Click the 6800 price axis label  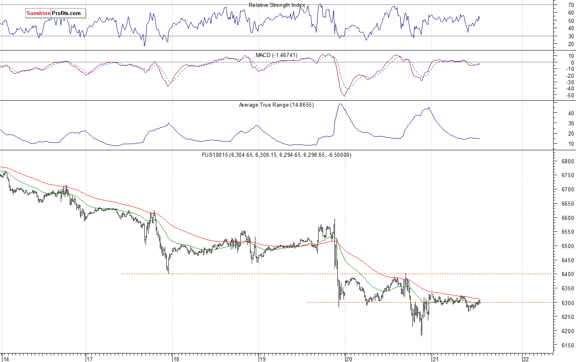point(568,161)
